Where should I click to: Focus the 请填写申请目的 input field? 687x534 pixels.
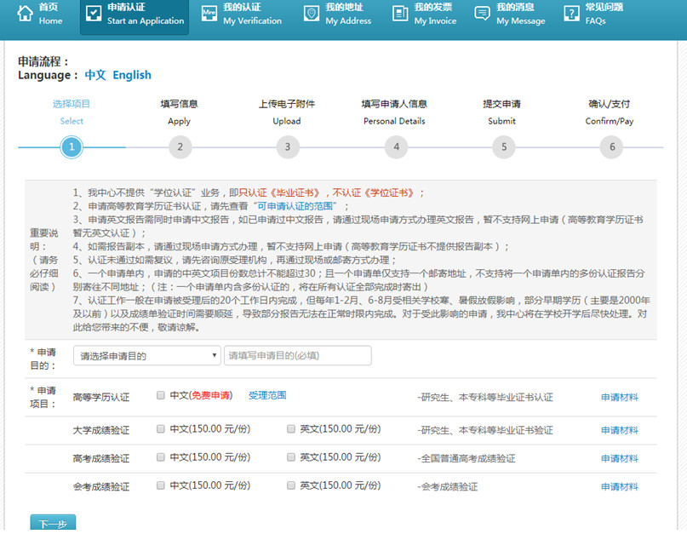coord(297,355)
